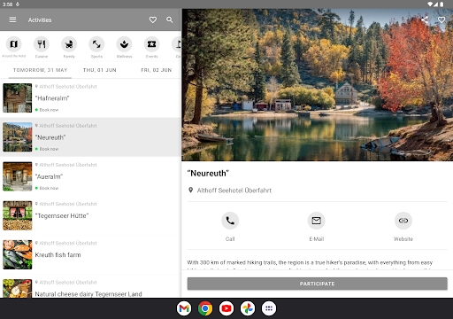Open the Events ticket category icon
Image resolution: width=453 pixels, height=319 pixels.
click(152, 44)
